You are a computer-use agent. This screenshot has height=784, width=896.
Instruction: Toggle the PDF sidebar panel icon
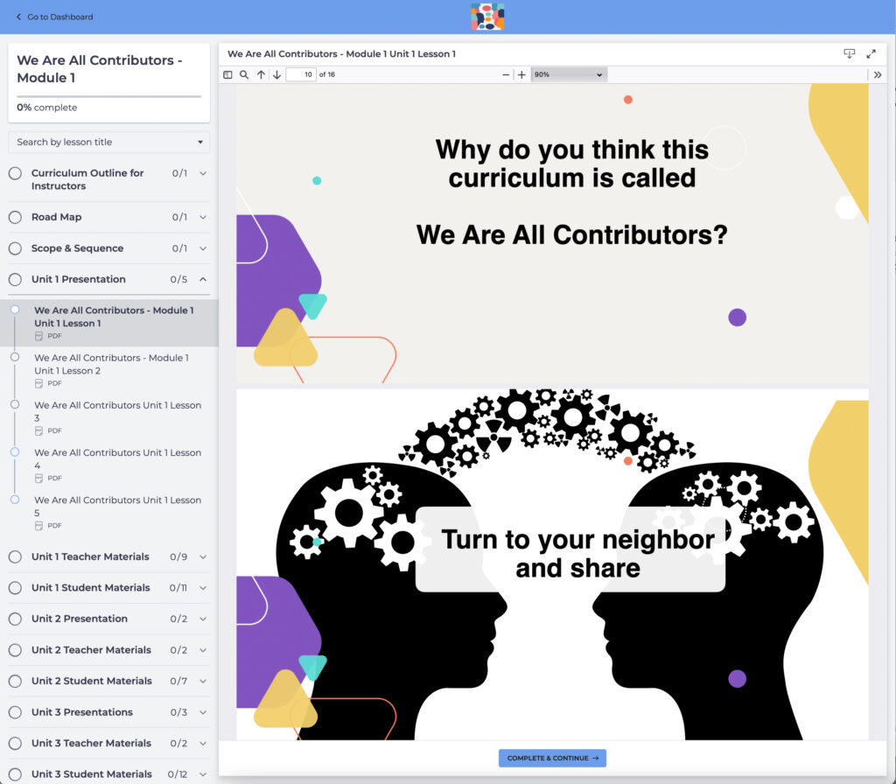[x=228, y=75]
